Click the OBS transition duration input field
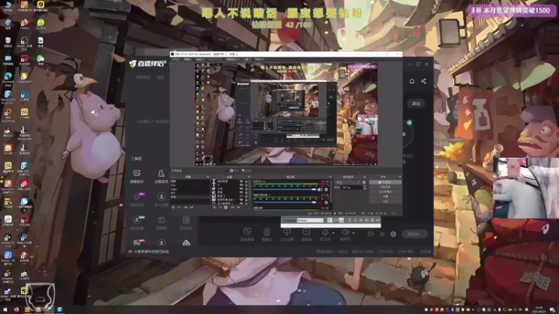559x314 pixels. point(351,187)
